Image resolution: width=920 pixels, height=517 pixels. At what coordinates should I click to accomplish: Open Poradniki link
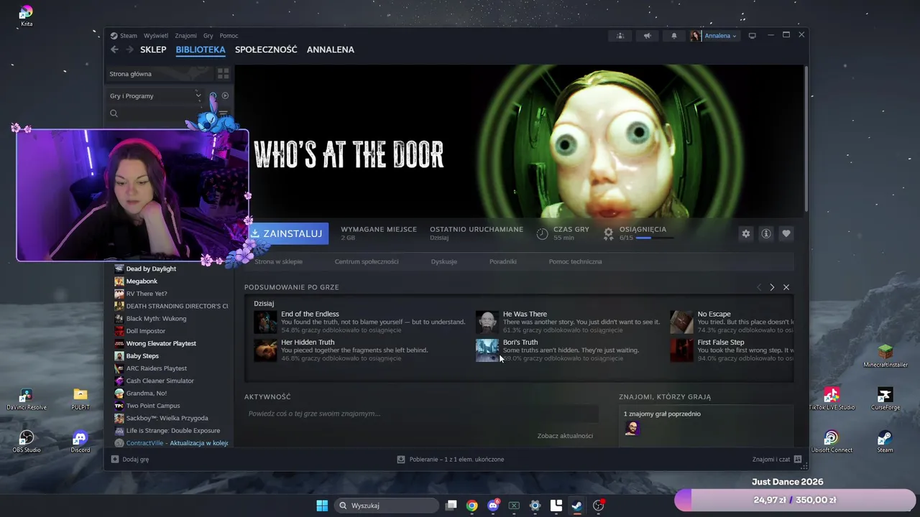tap(503, 262)
